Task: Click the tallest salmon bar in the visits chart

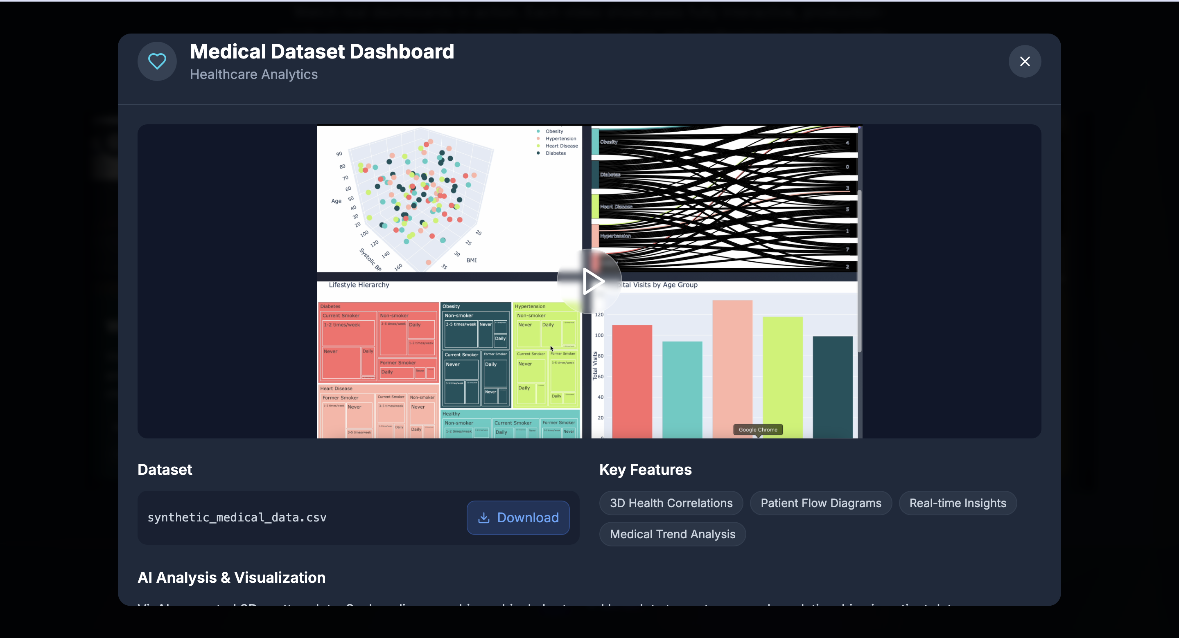Action: click(732, 366)
